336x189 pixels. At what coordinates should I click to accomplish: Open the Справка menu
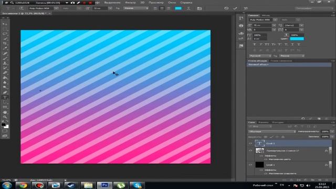tap(186, 3)
